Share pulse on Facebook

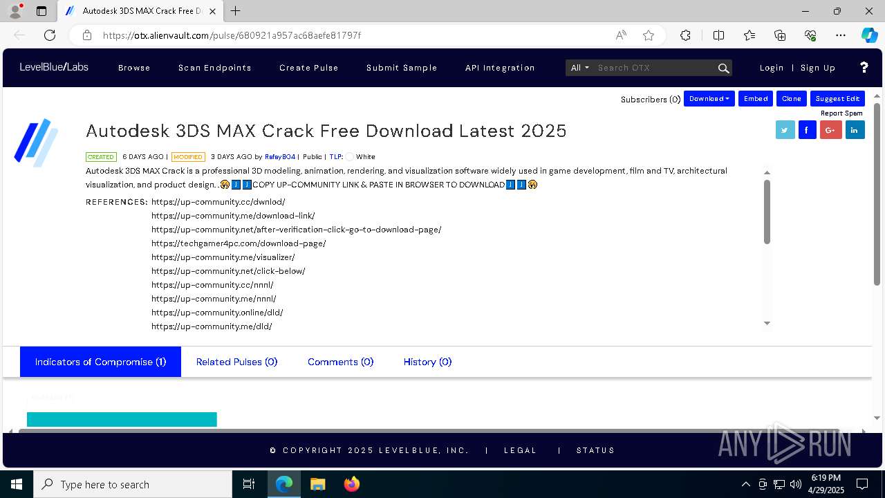(808, 130)
